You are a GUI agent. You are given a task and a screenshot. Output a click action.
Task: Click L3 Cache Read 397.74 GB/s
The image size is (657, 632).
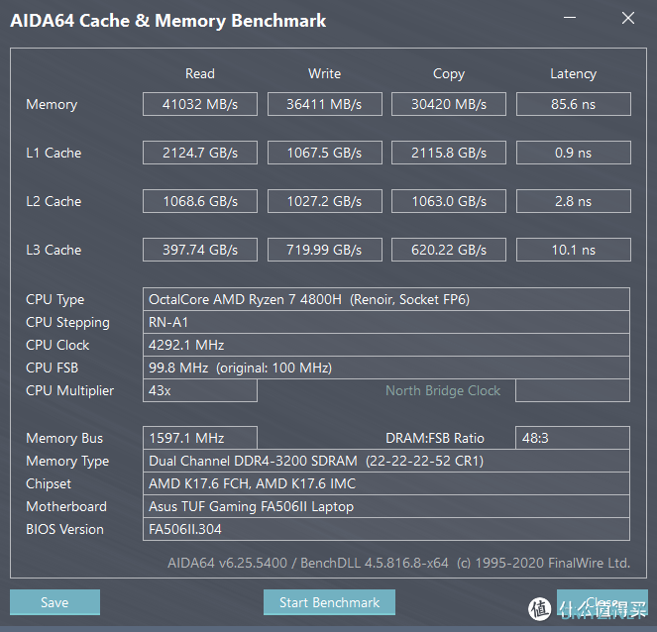click(200, 250)
